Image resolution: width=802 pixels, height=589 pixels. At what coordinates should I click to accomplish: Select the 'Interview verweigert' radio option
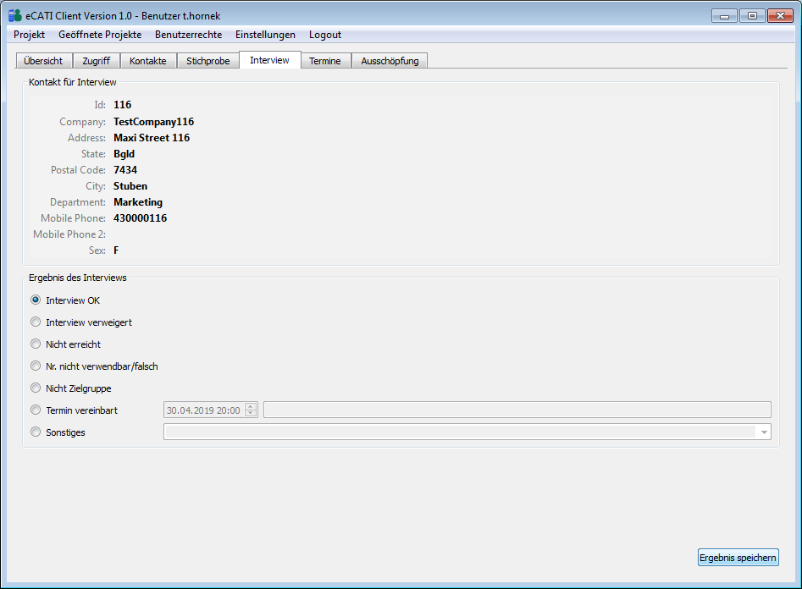coord(36,322)
